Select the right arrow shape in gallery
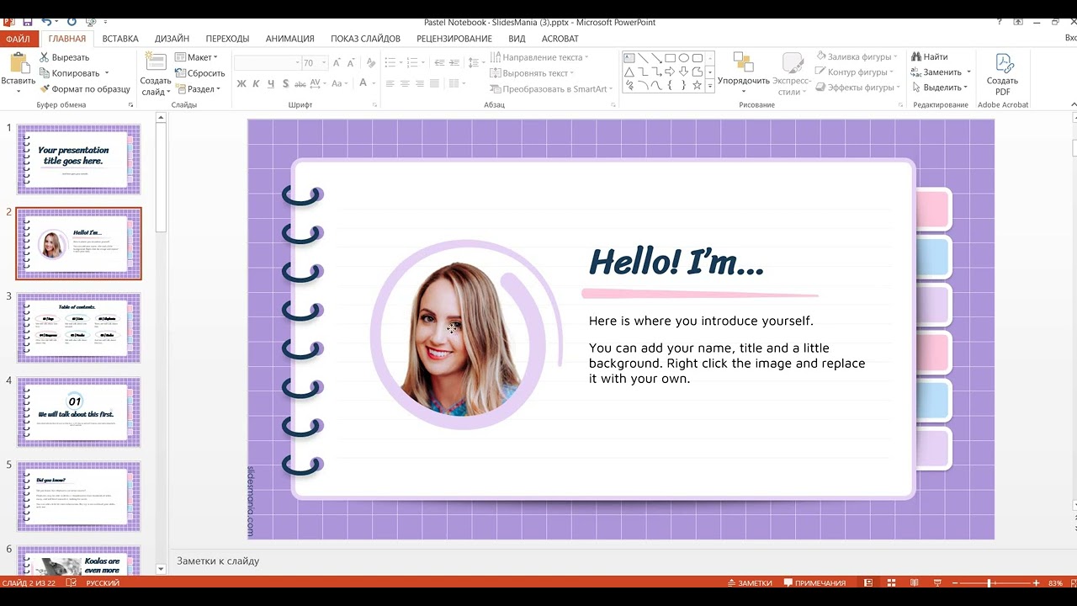Screen dimensions: 1077x606 pyautogui.click(x=670, y=72)
